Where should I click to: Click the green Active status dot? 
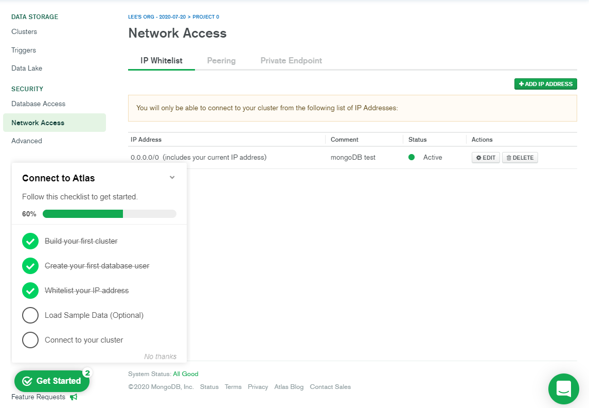pos(412,157)
